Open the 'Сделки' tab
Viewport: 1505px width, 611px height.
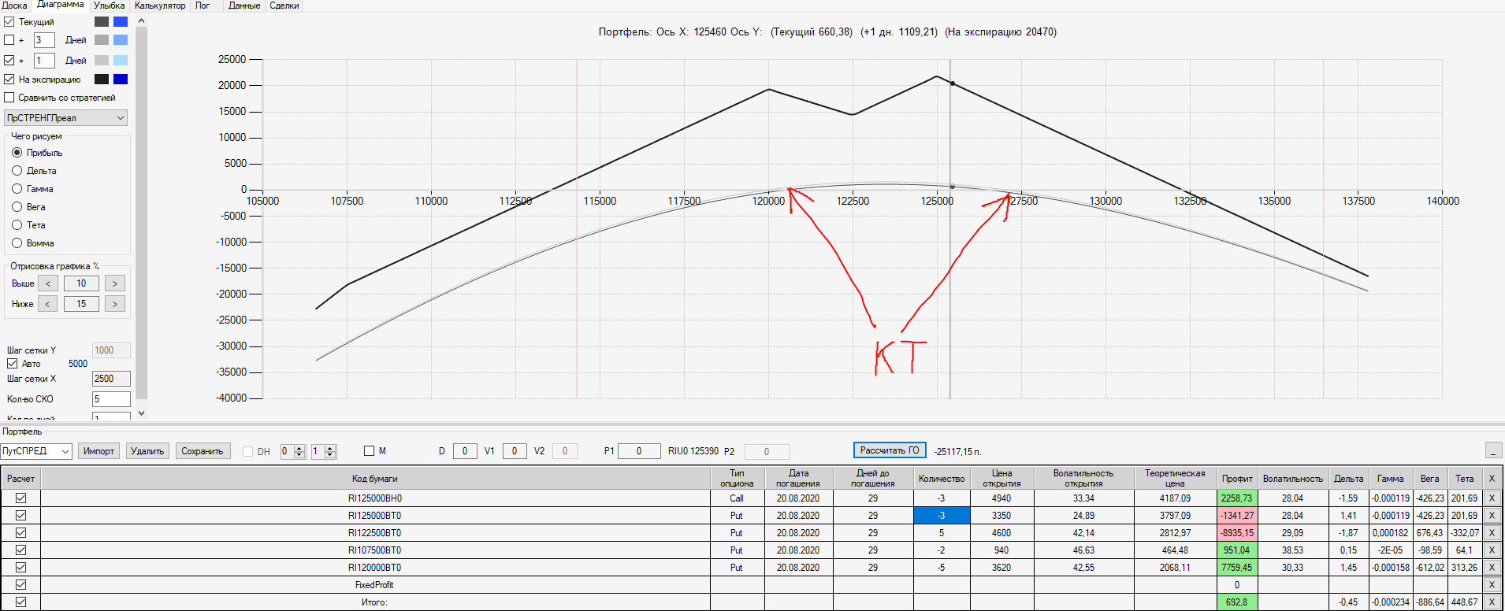point(284,6)
